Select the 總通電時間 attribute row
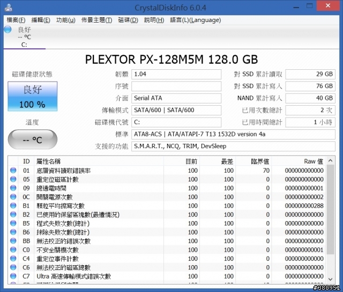Viewport: 343px width, 292px height. (167, 188)
